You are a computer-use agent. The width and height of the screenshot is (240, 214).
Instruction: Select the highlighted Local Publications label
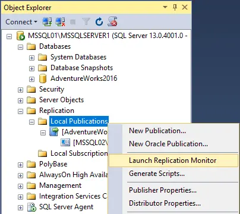(79, 121)
